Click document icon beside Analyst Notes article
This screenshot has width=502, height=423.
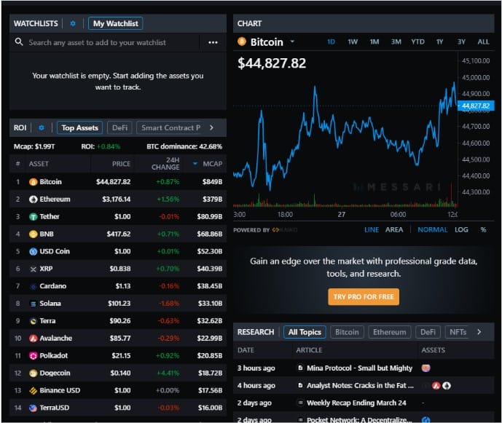point(300,385)
